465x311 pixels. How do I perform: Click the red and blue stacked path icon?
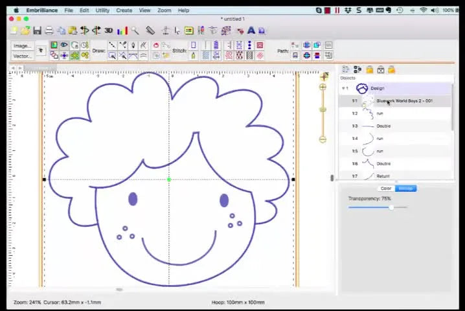click(317, 55)
